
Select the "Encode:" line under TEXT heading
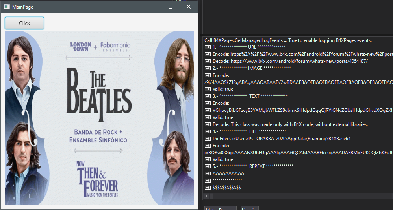pos(221,103)
